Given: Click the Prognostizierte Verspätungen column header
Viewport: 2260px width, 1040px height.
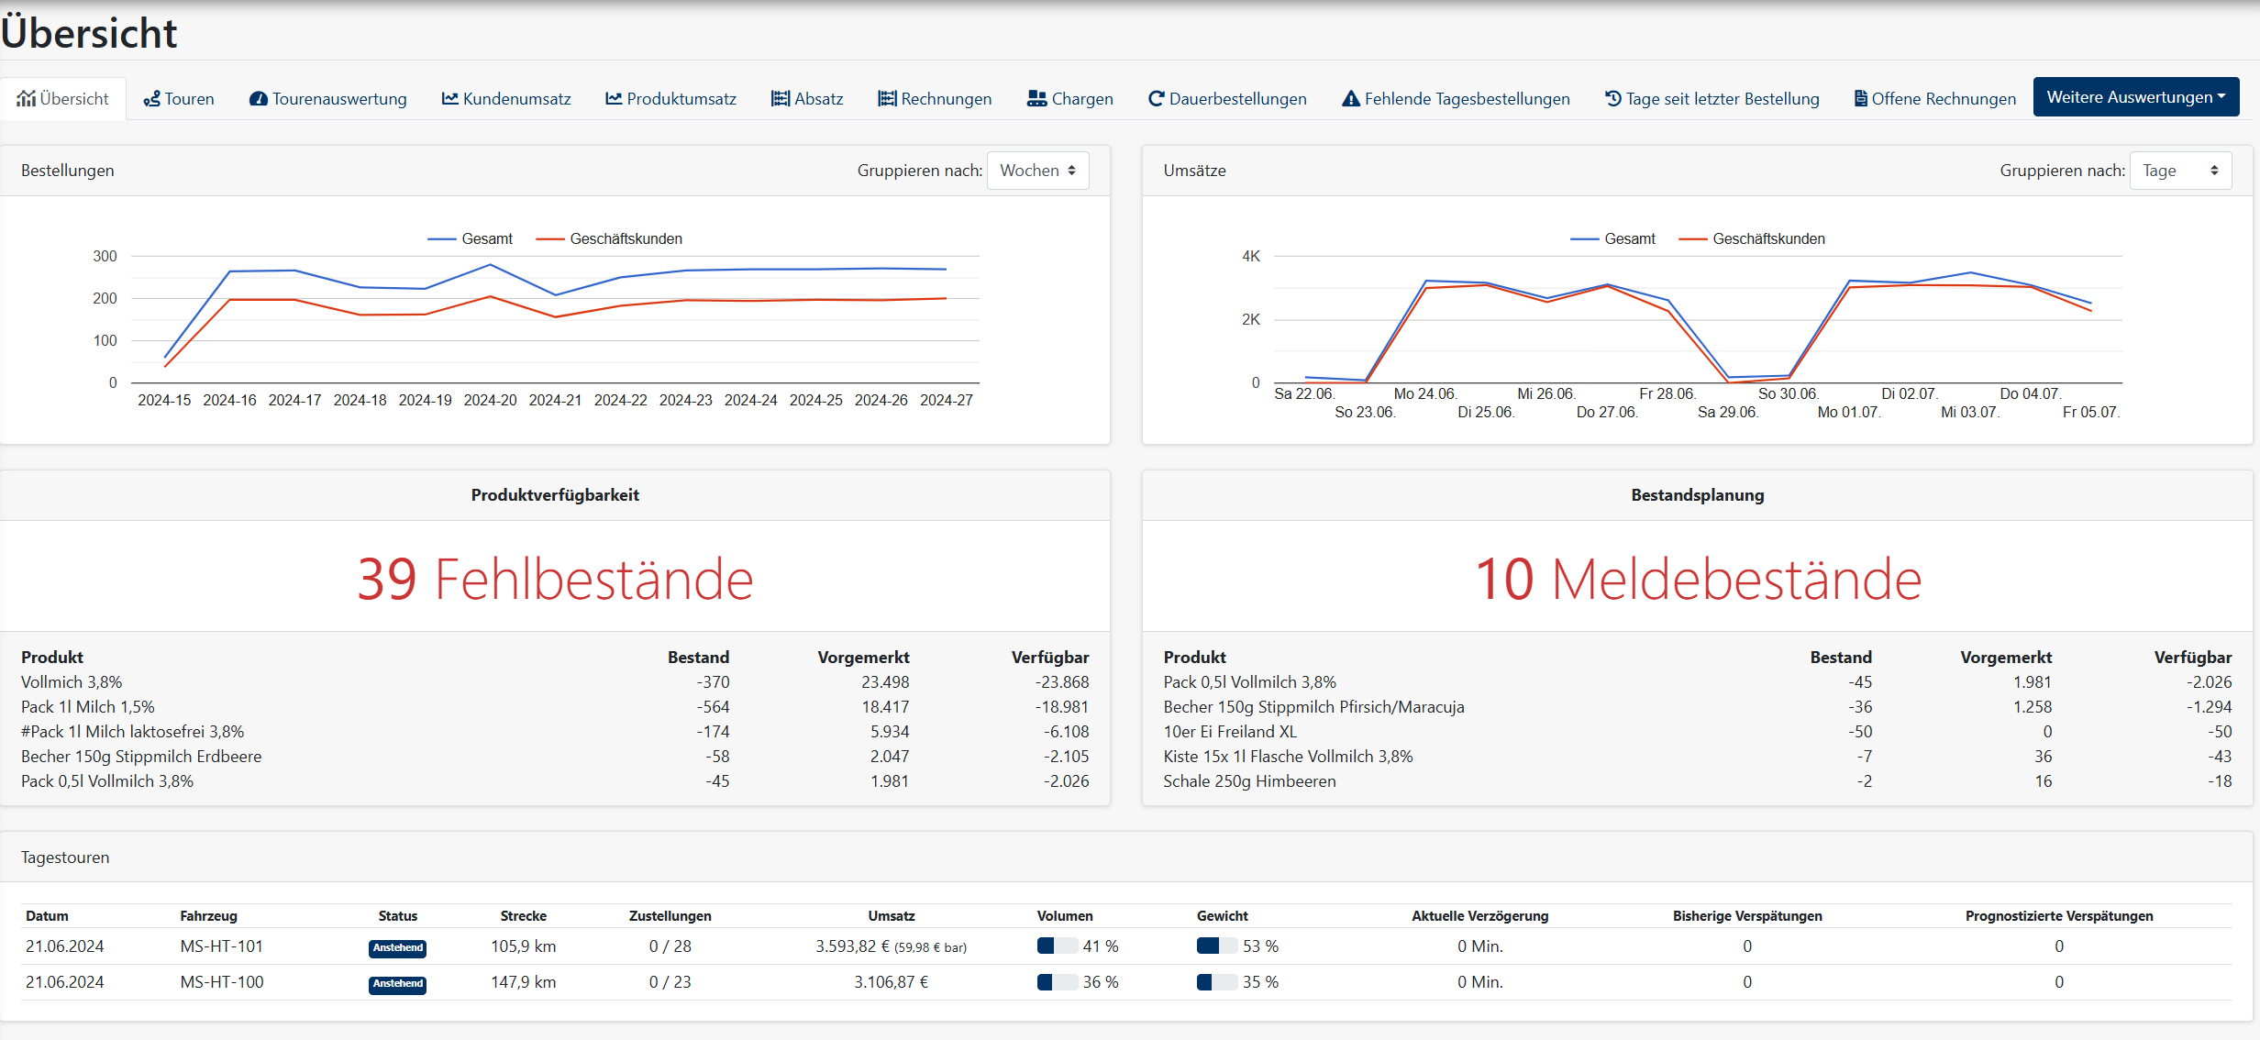Looking at the screenshot, I should pos(2058,916).
